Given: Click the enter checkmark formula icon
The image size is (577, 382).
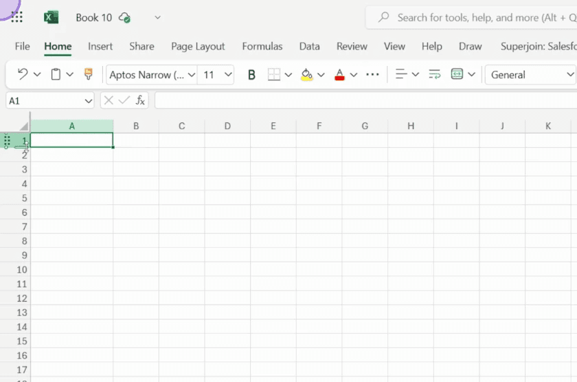Looking at the screenshot, I should 124,100.
